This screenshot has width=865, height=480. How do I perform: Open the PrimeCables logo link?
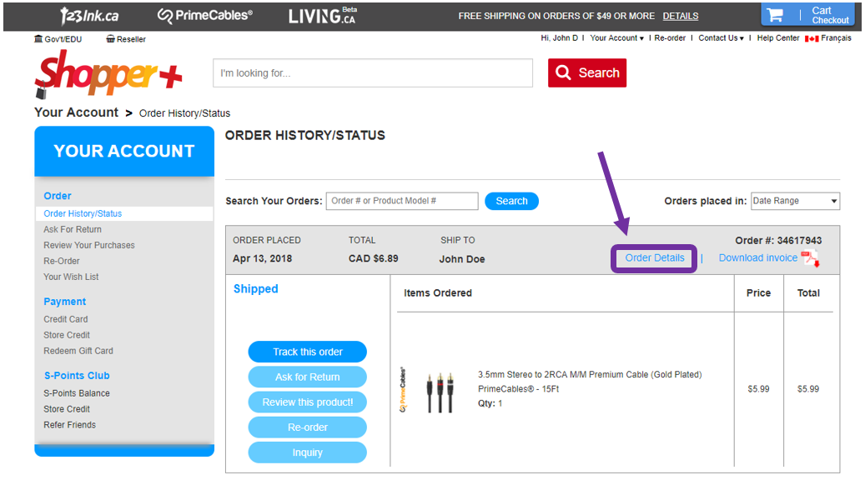(x=204, y=16)
